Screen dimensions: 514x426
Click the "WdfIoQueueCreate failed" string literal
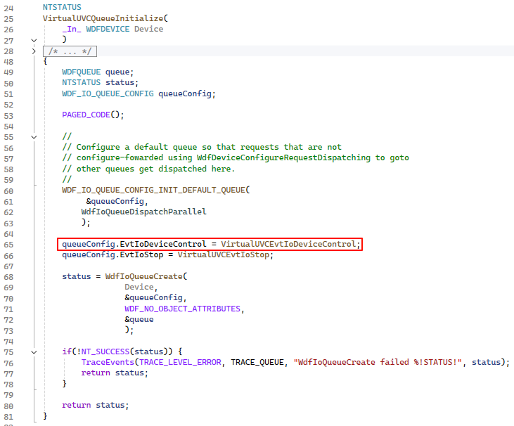pos(378,363)
